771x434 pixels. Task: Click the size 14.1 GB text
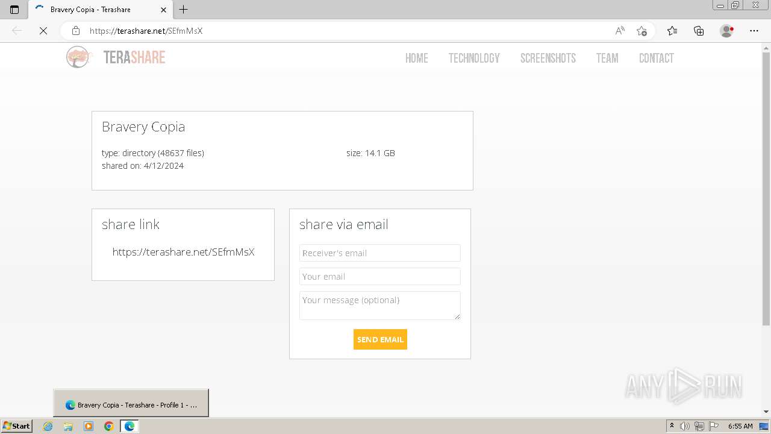click(x=370, y=153)
